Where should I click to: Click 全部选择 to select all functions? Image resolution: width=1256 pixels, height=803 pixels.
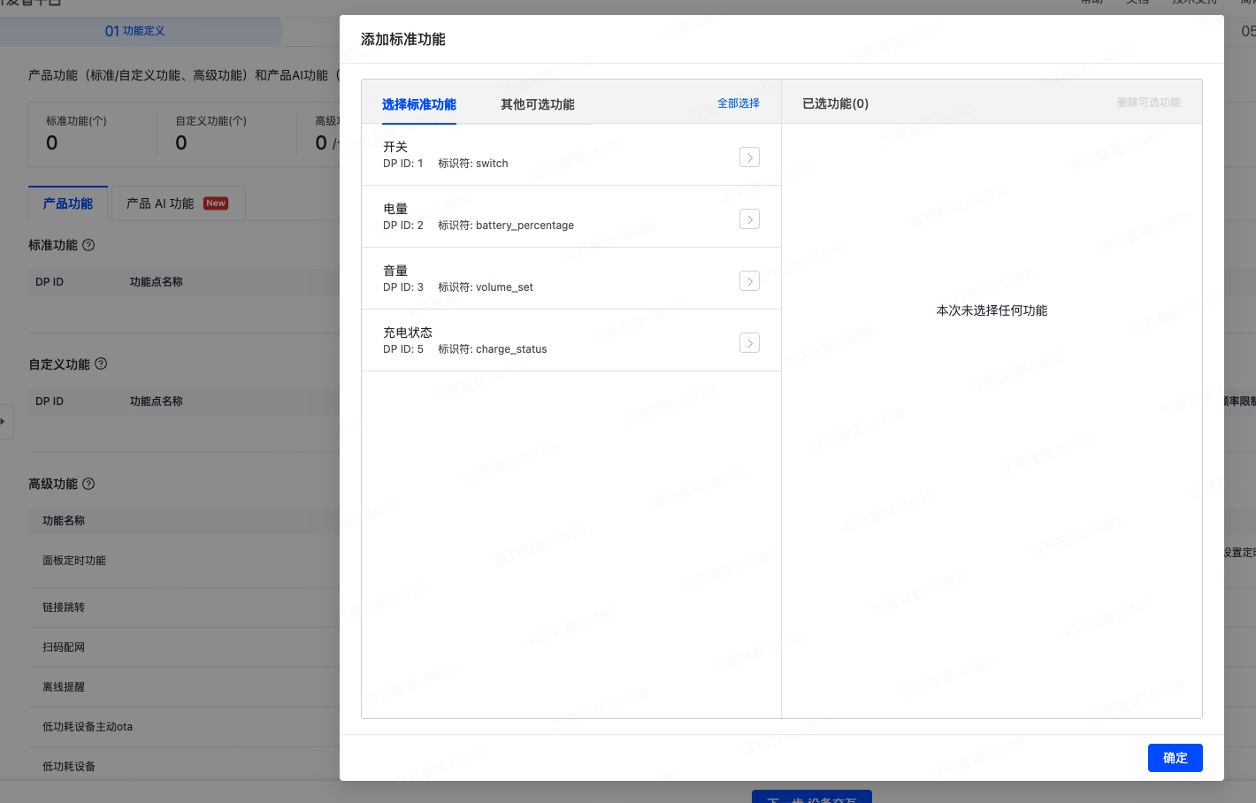(738, 103)
